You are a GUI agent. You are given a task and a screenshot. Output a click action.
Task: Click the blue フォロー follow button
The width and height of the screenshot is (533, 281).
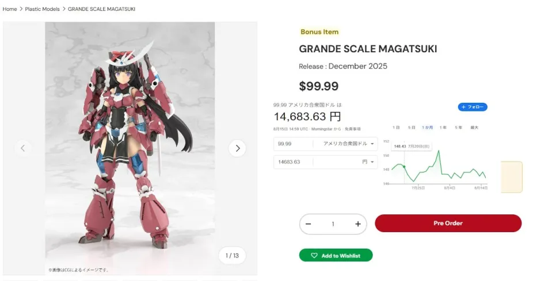tap(473, 107)
